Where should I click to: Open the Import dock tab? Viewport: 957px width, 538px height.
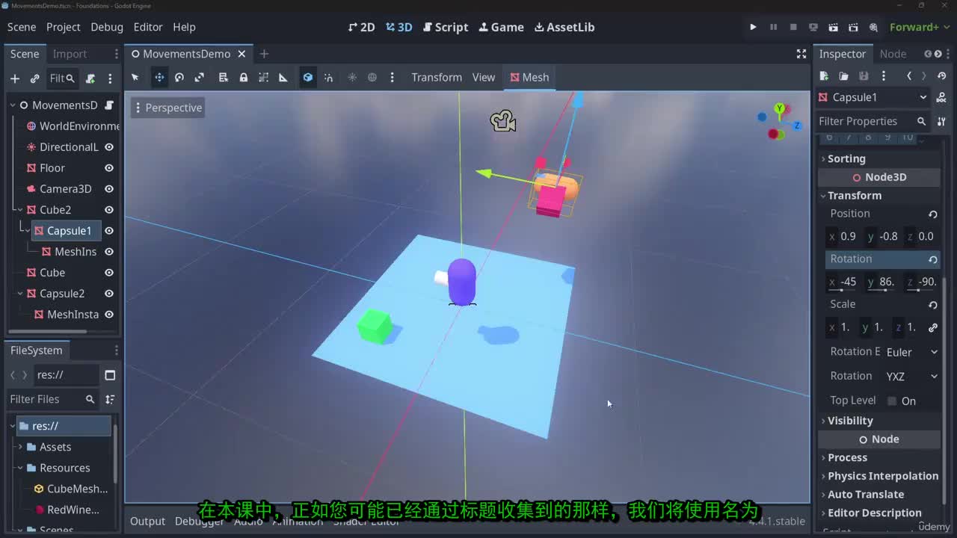coord(70,54)
